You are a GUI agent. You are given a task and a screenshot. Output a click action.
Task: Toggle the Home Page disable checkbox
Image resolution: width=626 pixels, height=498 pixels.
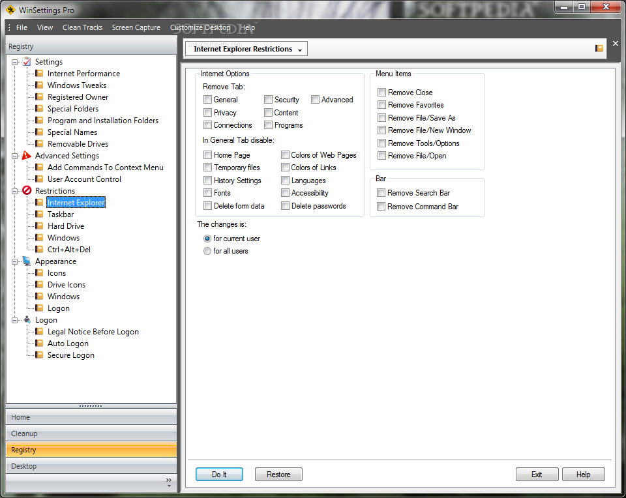[207, 155]
